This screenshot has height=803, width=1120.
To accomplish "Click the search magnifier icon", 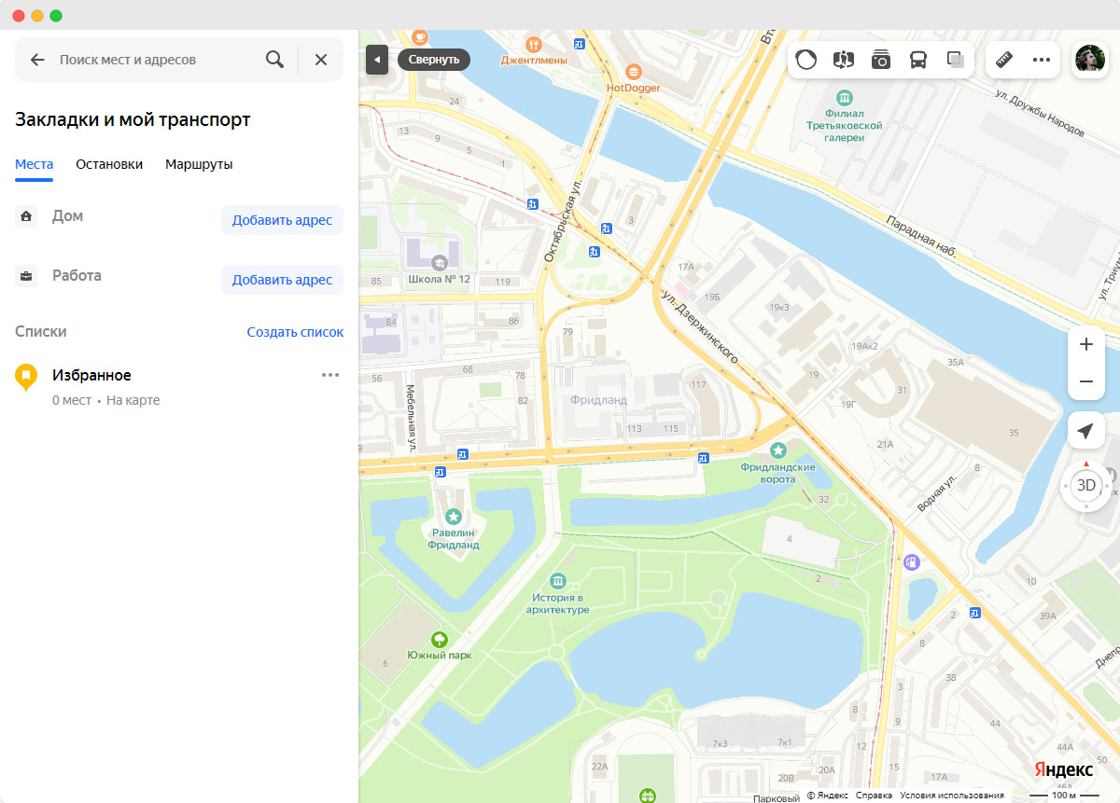I will click(x=274, y=60).
